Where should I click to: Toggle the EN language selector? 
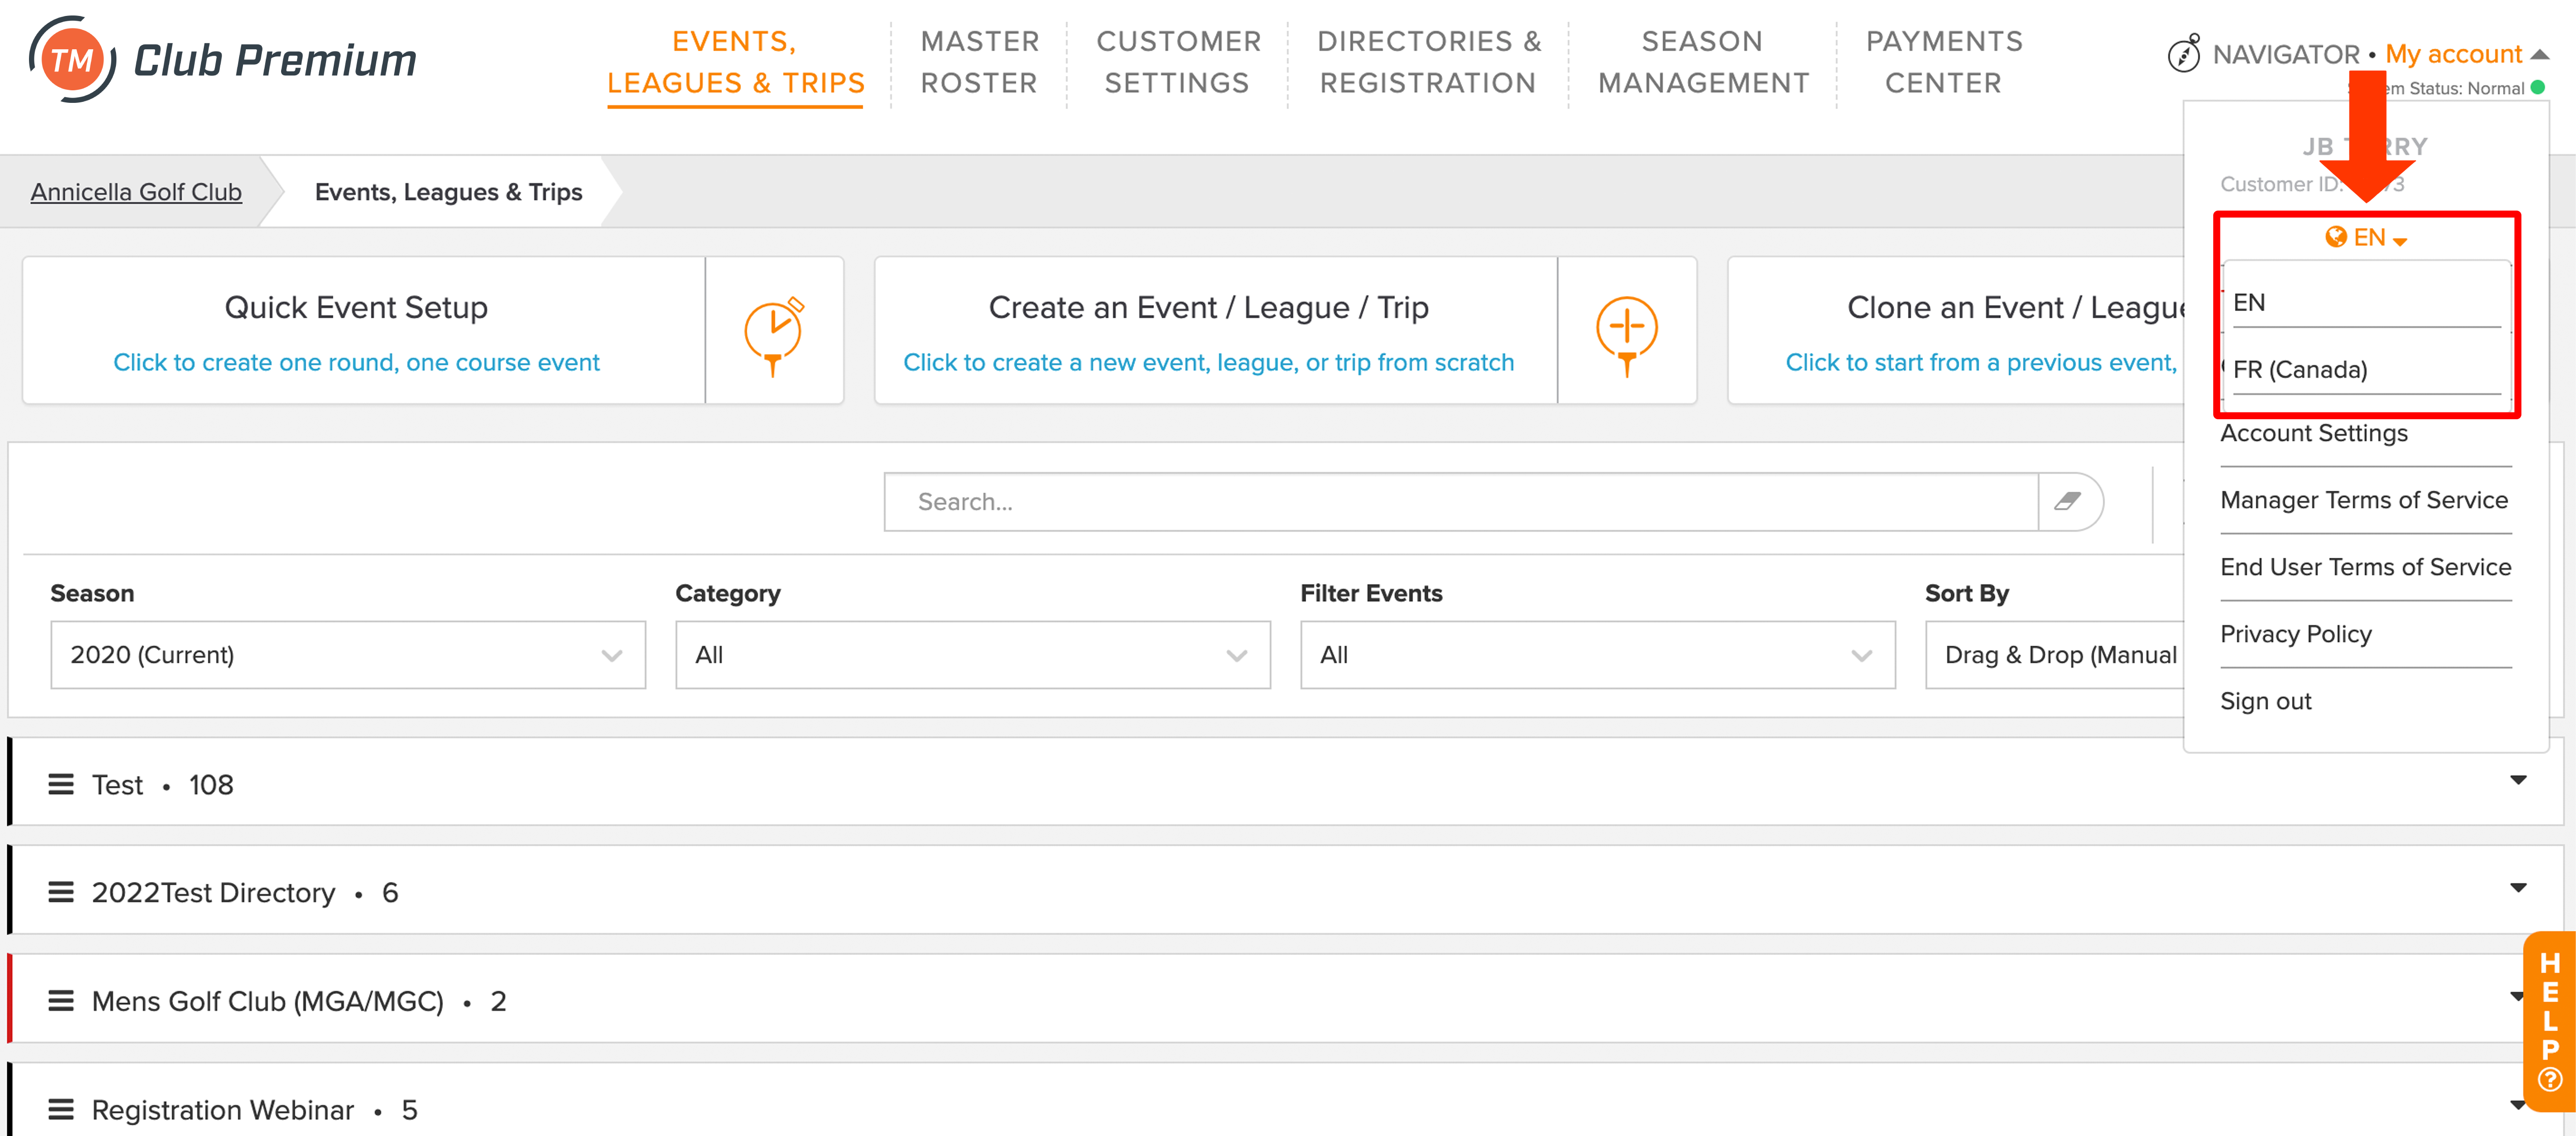2367,237
